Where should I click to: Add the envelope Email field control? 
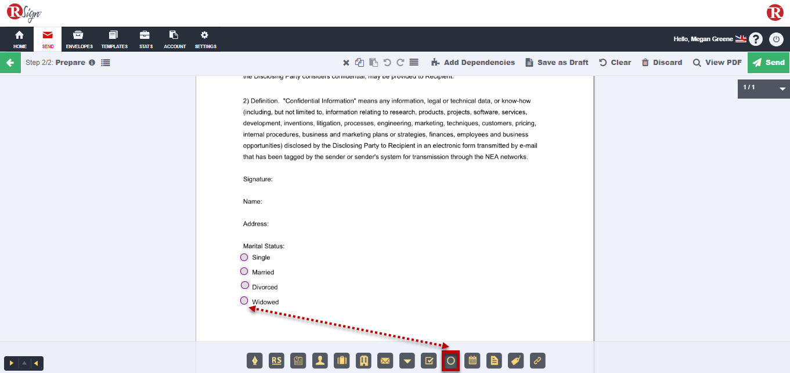[x=385, y=361]
